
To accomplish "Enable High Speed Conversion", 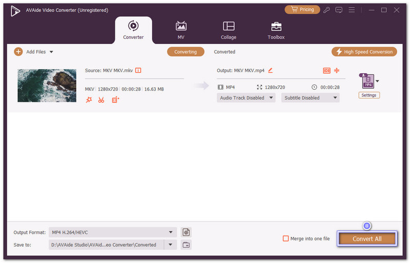I will click(364, 52).
